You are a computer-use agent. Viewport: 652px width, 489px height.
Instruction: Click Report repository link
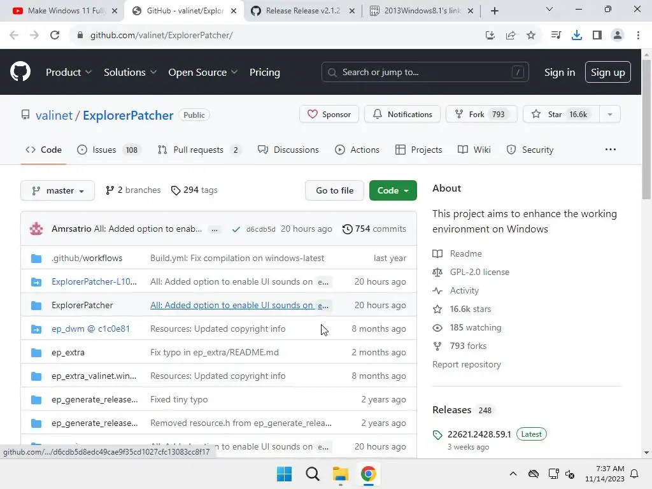click(x=467, y=365)
